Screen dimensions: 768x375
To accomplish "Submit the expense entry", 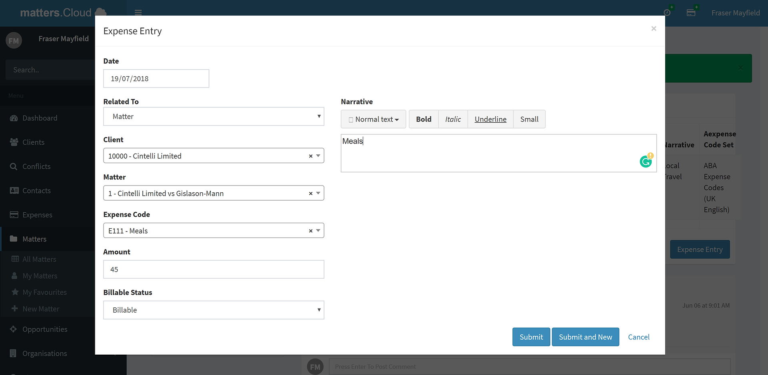I will tap(531, 337).
